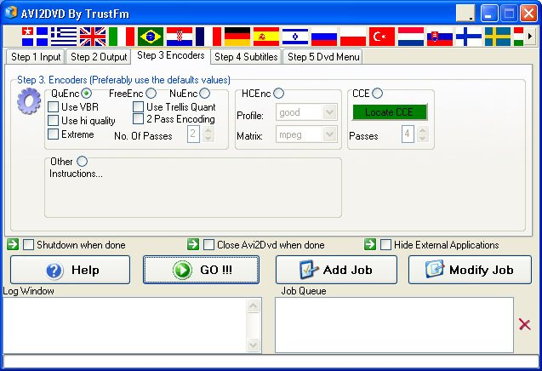The image size is (542, 371).
Task: Click the No. Of Passes value field
Action: 194,134
